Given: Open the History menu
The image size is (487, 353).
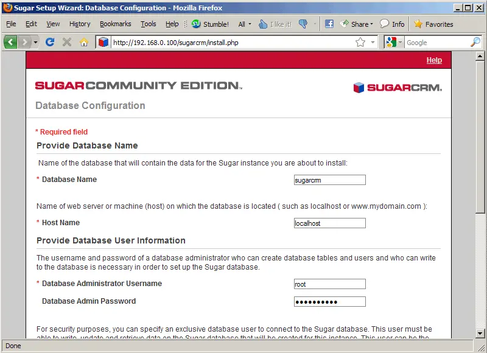Looking at the screenshot, I should pos(80,24).
